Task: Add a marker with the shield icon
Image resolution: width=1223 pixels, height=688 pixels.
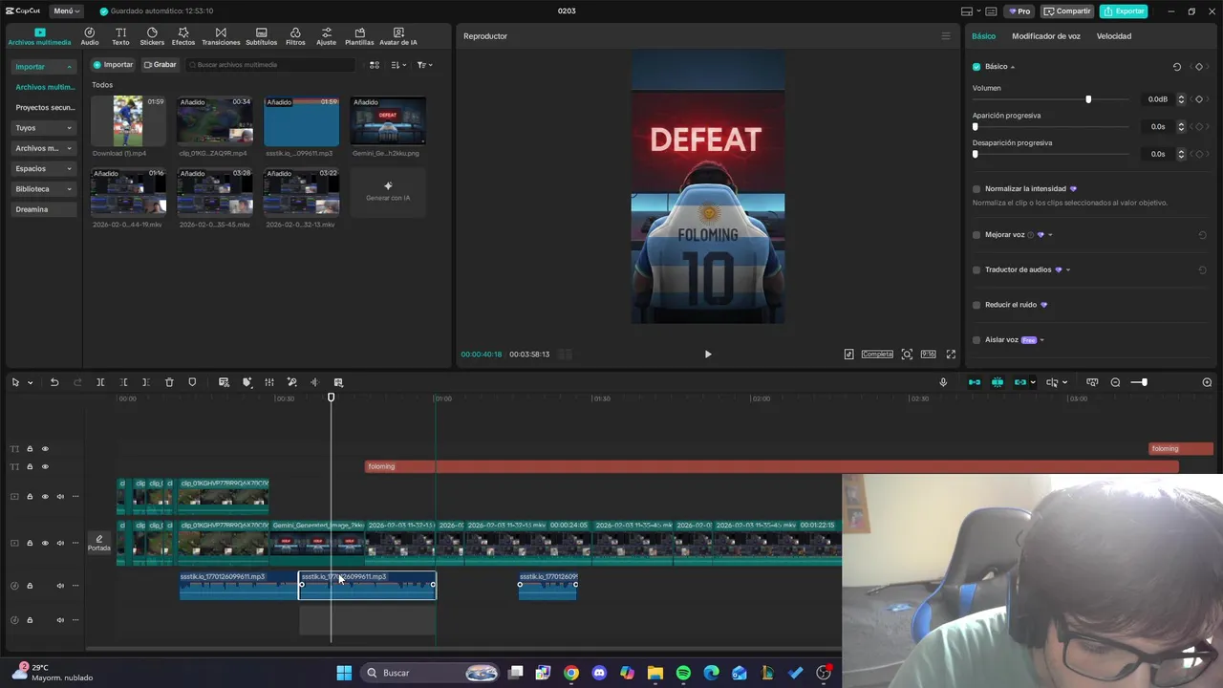Action: pyautogui.click(x=192, y=382)
